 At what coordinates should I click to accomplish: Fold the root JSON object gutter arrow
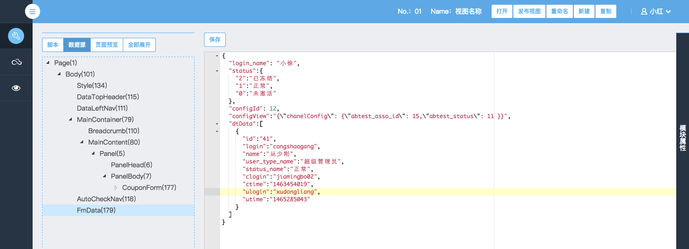coord(217,56)
